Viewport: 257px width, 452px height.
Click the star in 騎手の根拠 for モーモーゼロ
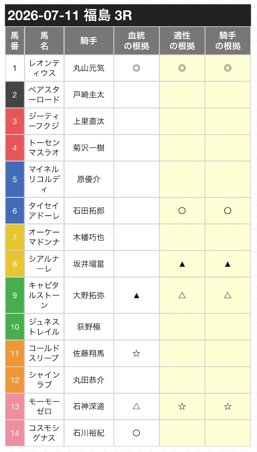[228, 407]
